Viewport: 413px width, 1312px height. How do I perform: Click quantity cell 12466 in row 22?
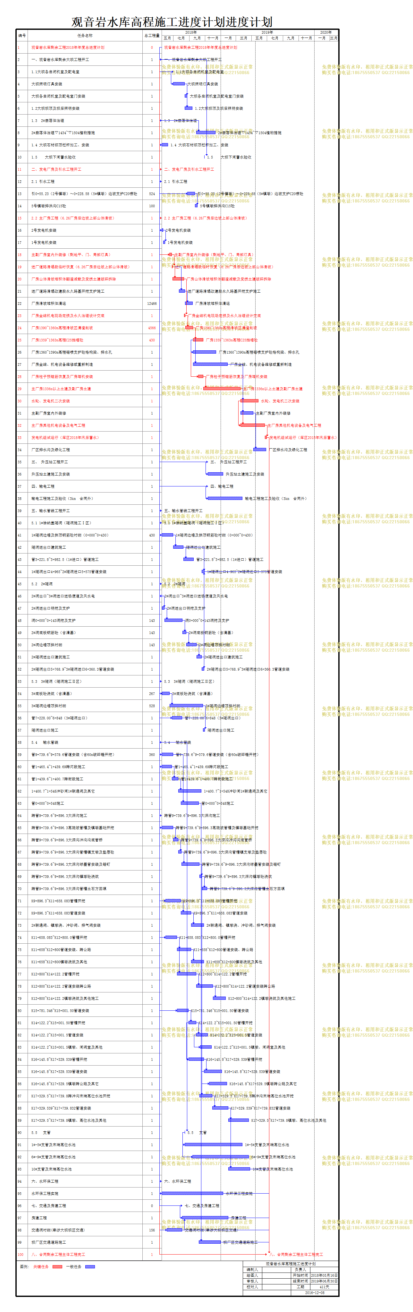(x=152, y=304)
